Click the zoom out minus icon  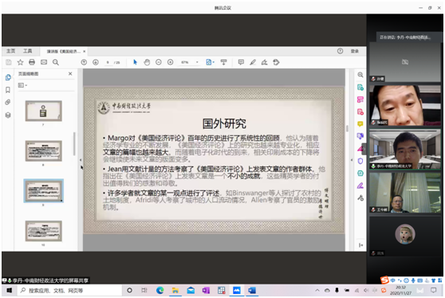pyautogui.click(x=159, y=62)
